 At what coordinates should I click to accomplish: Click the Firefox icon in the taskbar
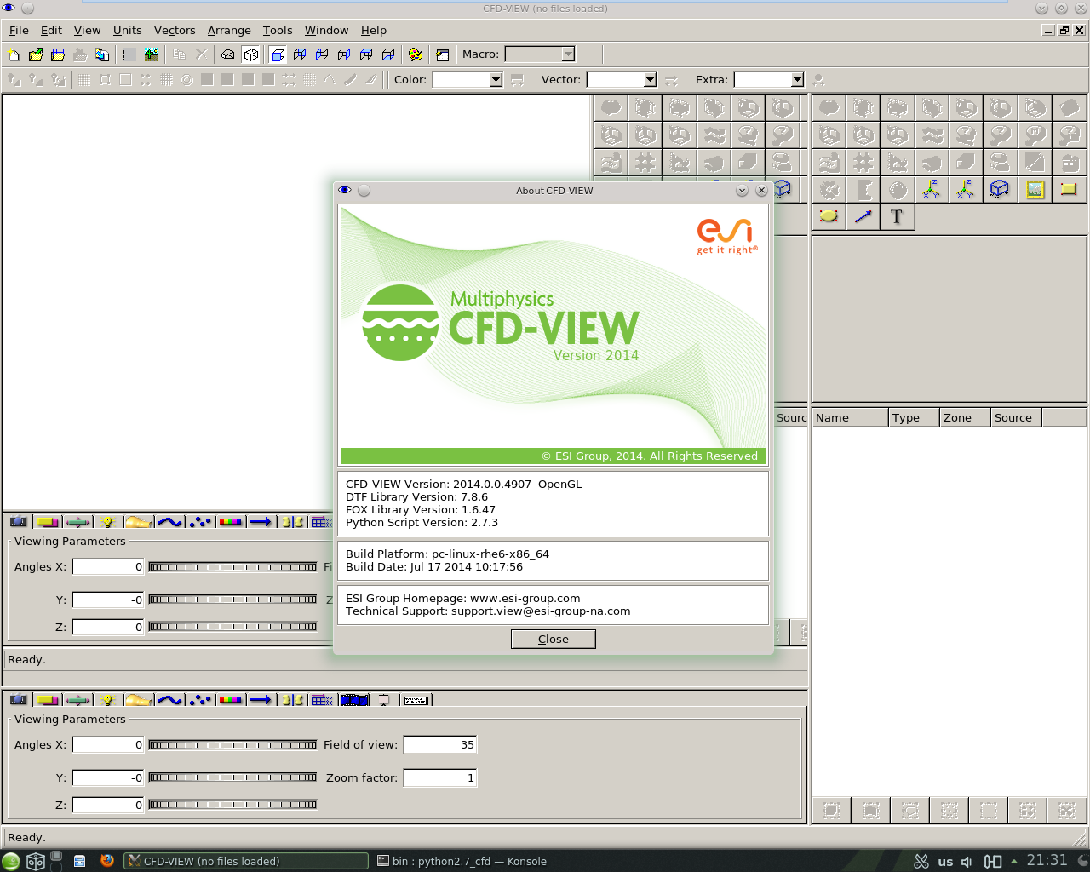[x=106, y=861]
